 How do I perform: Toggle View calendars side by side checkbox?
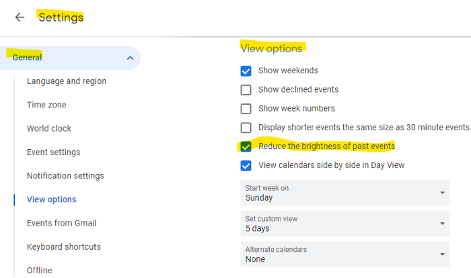click(x=246, y=165)
